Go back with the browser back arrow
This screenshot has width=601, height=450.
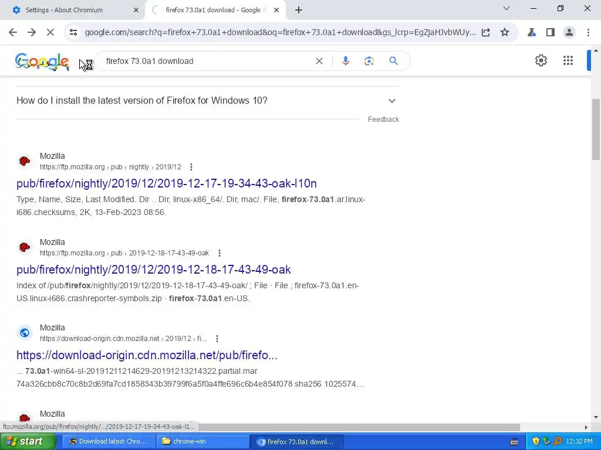tap(13, 33)
